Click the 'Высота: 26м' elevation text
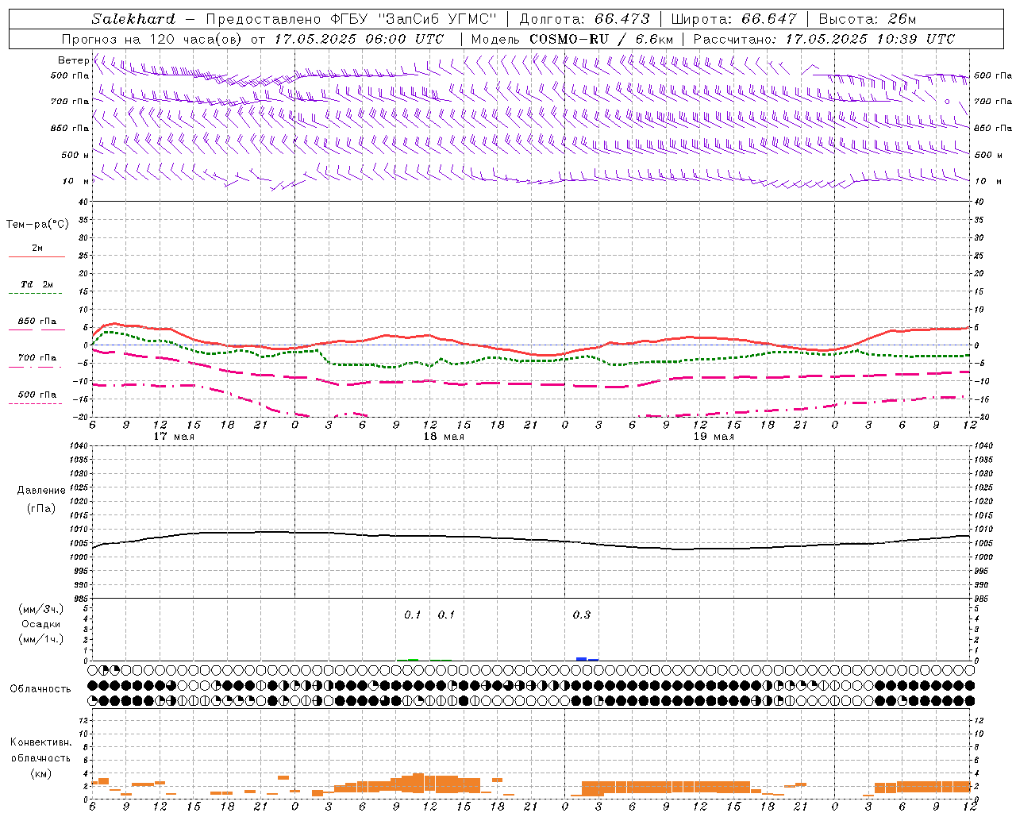The image size is (1016, 813). 868,19
